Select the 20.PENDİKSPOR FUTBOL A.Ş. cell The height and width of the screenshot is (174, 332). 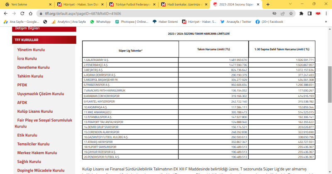[x=130, y=157]
